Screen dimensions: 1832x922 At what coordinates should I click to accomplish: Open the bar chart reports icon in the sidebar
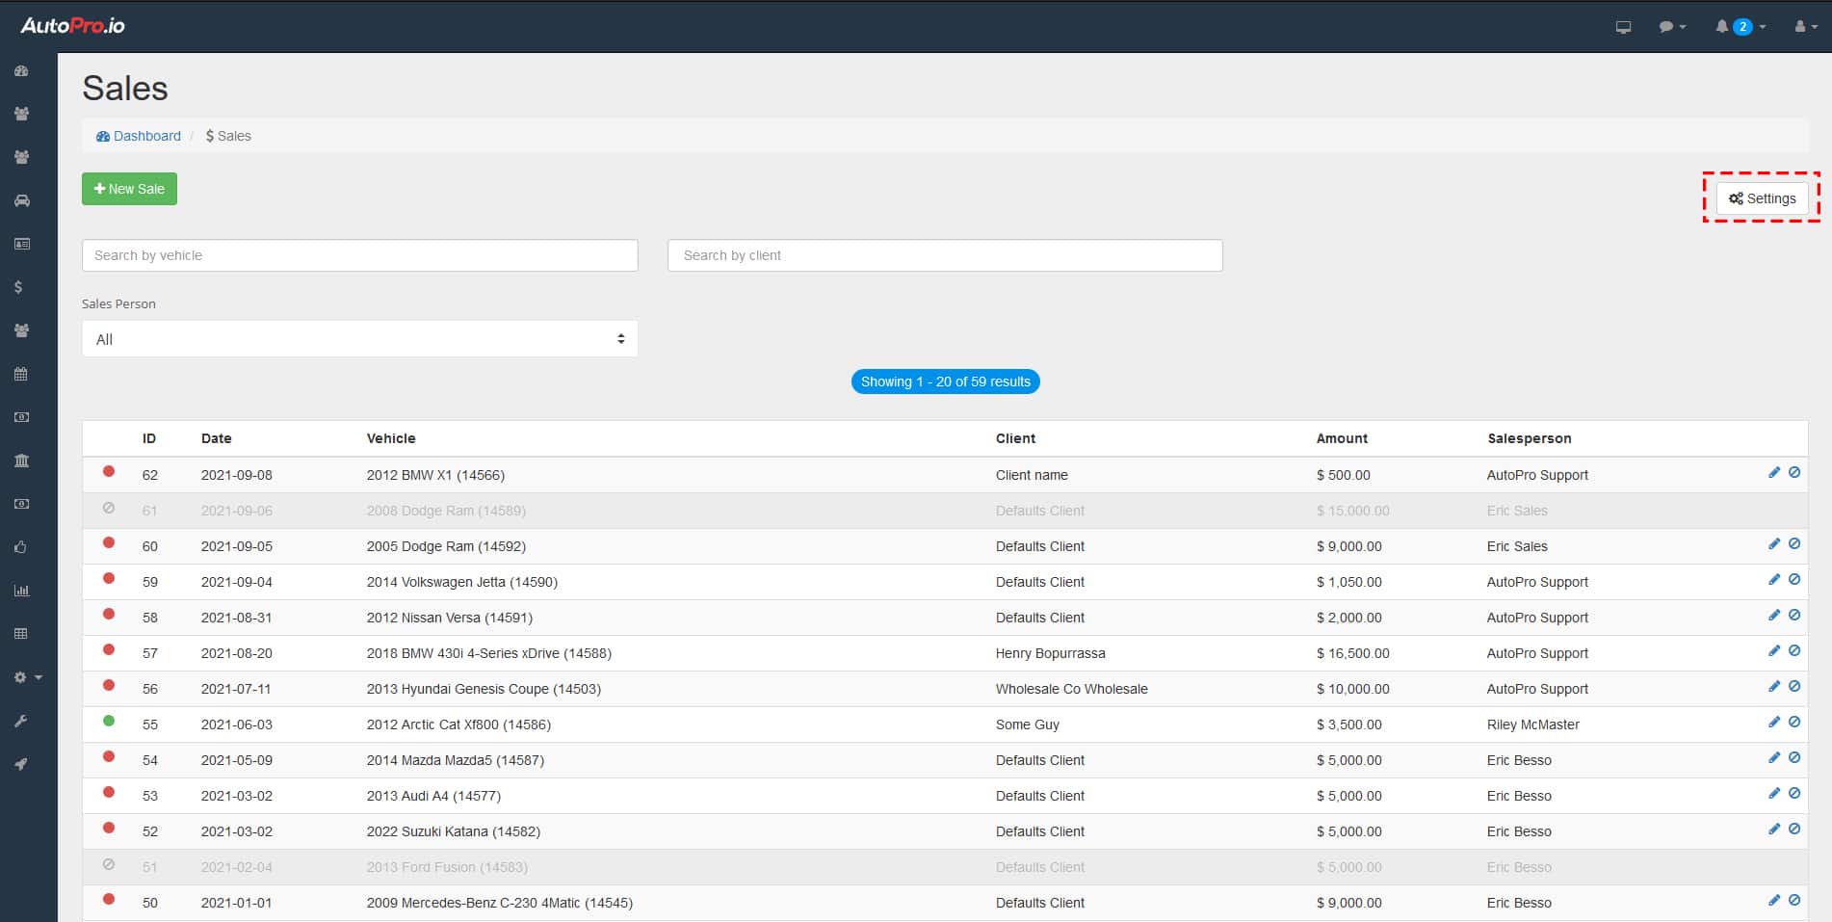coord(21,591)
